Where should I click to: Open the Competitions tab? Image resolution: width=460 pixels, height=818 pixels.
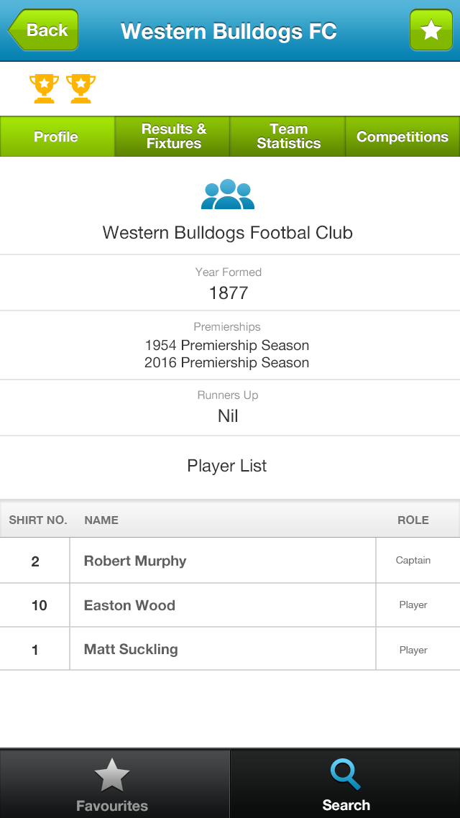click(402, 137)
